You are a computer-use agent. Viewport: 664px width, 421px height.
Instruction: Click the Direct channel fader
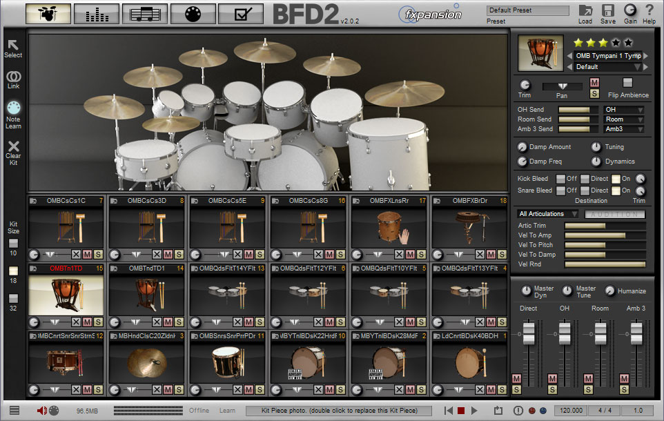click(529, 333)
